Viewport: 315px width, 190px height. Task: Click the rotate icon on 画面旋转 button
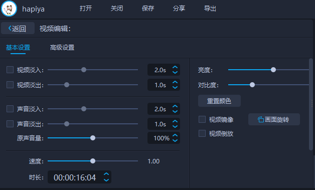coord(260,119)
